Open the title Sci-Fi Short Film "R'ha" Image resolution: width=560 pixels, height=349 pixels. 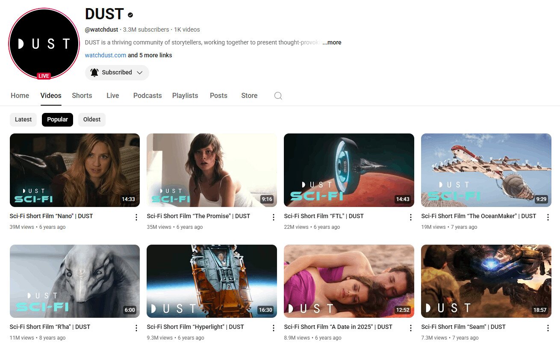pos(50,327)
